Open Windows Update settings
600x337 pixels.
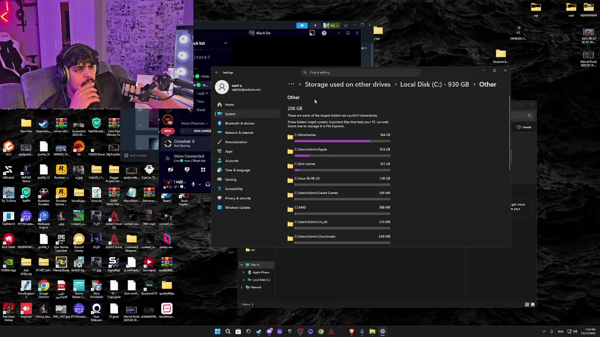(x=247, y=207)
